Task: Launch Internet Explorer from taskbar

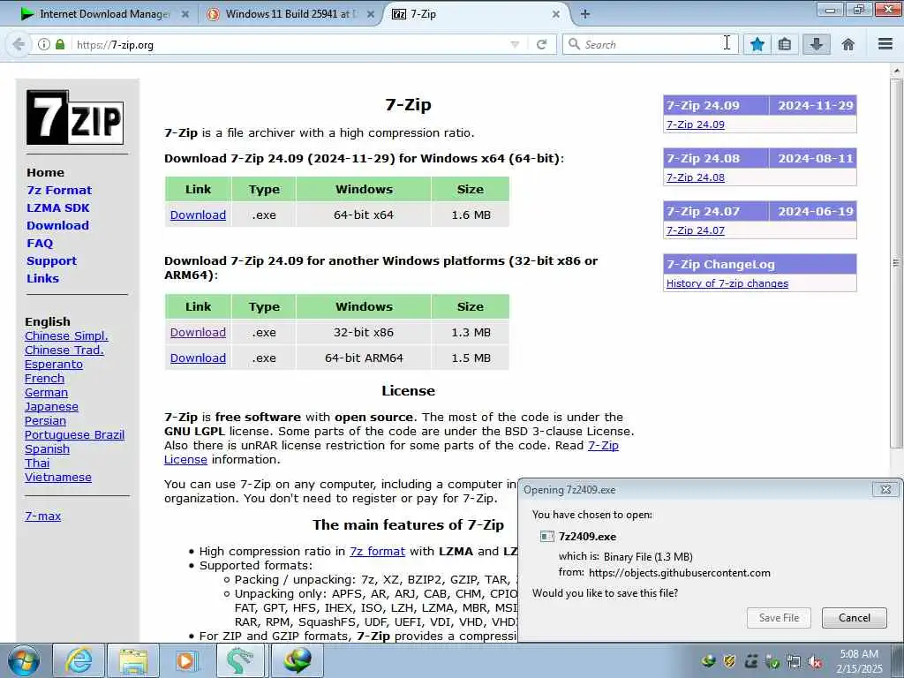Action: [x=78, y=660]
